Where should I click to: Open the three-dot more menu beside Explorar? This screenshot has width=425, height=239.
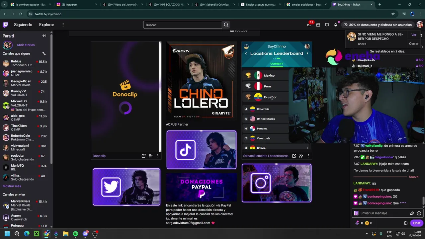tap(63, 25)
